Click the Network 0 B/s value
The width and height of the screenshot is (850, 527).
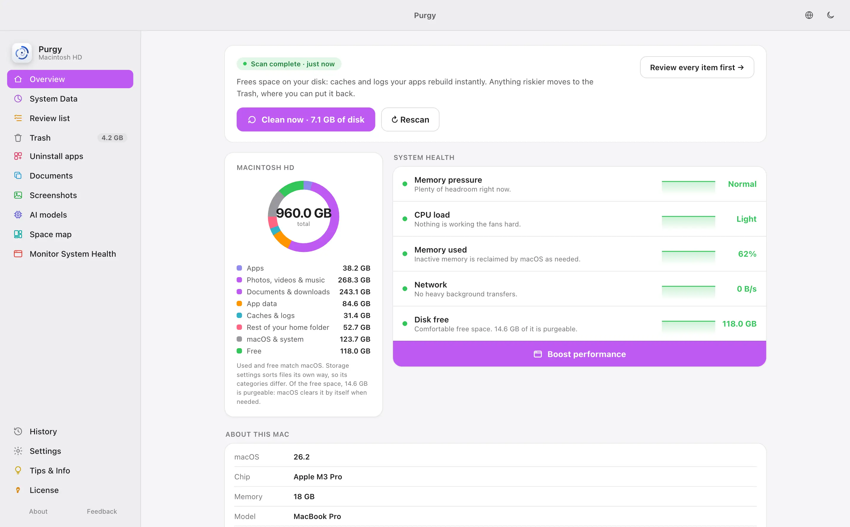[x=746, y=289]
